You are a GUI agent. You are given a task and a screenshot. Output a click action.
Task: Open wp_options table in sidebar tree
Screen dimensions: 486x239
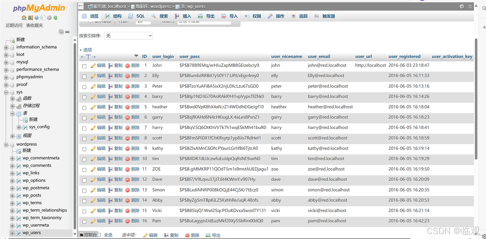(x=34, y=181)
